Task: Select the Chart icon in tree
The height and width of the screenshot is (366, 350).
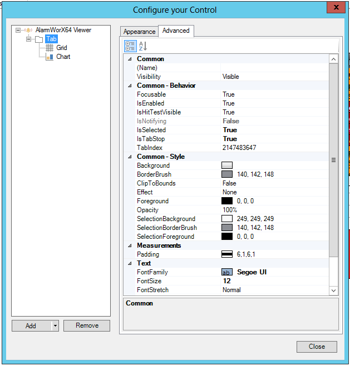Action: click(50, 57)
